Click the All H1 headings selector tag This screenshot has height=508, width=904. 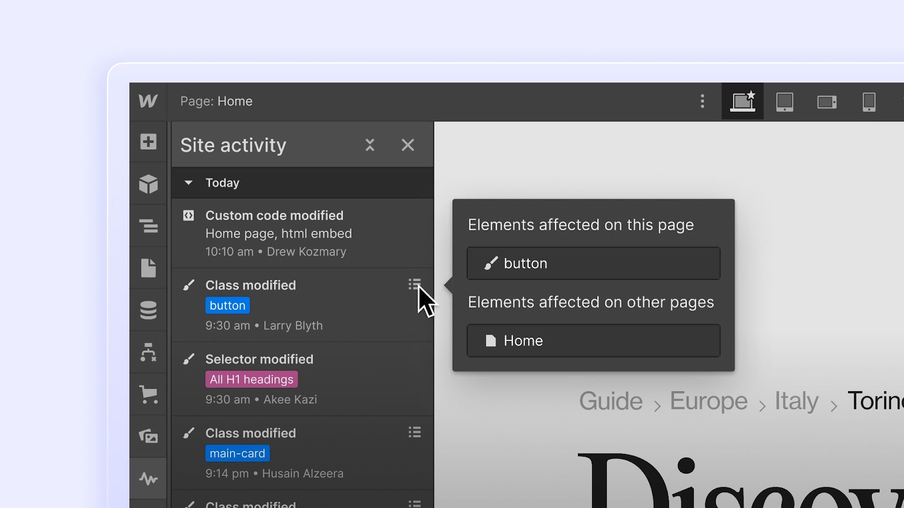coord(251,379)
